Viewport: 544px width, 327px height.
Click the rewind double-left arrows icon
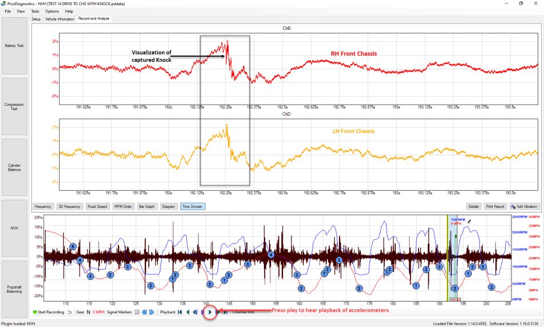click(144, 312)
